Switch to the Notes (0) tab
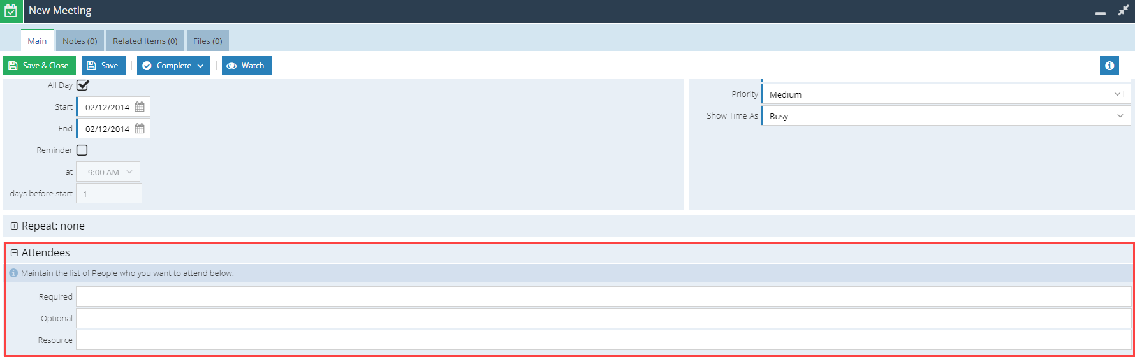1135x357 pixels. tap(80, 41)
